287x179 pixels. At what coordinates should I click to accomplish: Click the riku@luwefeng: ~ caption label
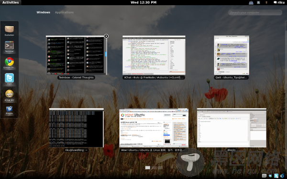[77, 150]
